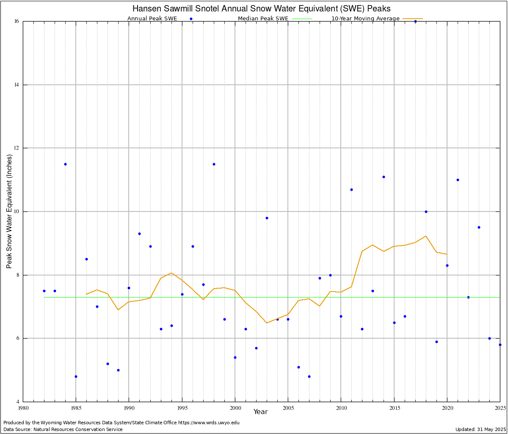Click the 1998 data point near 11.5 inches

pyautogui.click(x=214, y=164)
